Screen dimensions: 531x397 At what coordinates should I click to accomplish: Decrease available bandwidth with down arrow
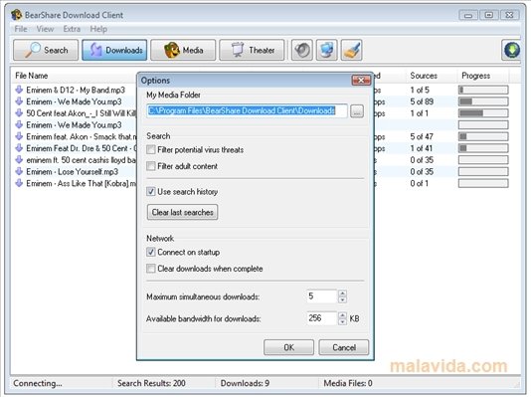pyautogui.click(x=342, y=321)
